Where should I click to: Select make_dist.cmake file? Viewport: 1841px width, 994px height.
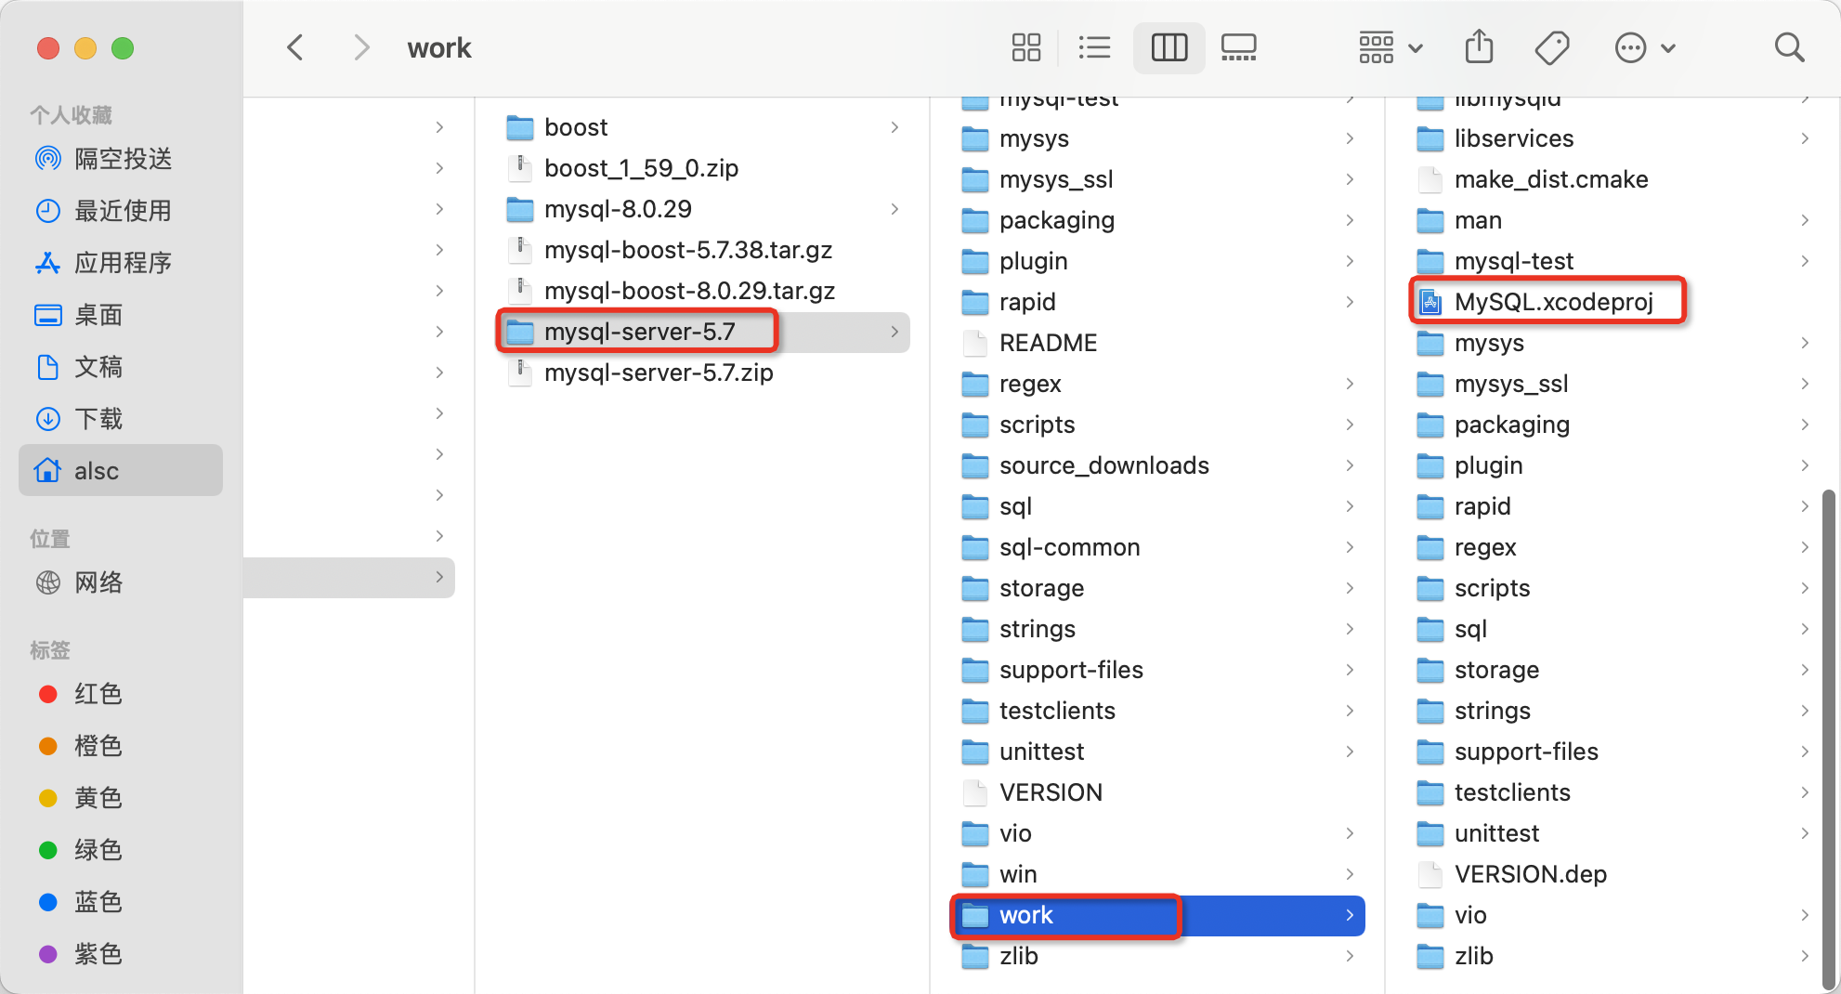[x=1613, y=179]
